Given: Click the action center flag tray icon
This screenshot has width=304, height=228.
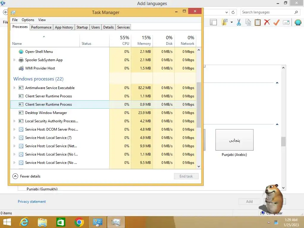Looking at the screenshot, I should (276, 222).
